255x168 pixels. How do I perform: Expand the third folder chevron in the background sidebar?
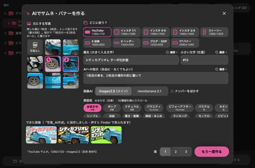(x=5, y=33)
